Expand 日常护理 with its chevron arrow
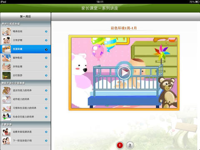Image resolution: width=200 pixels, height=150 pixels. 46,40
